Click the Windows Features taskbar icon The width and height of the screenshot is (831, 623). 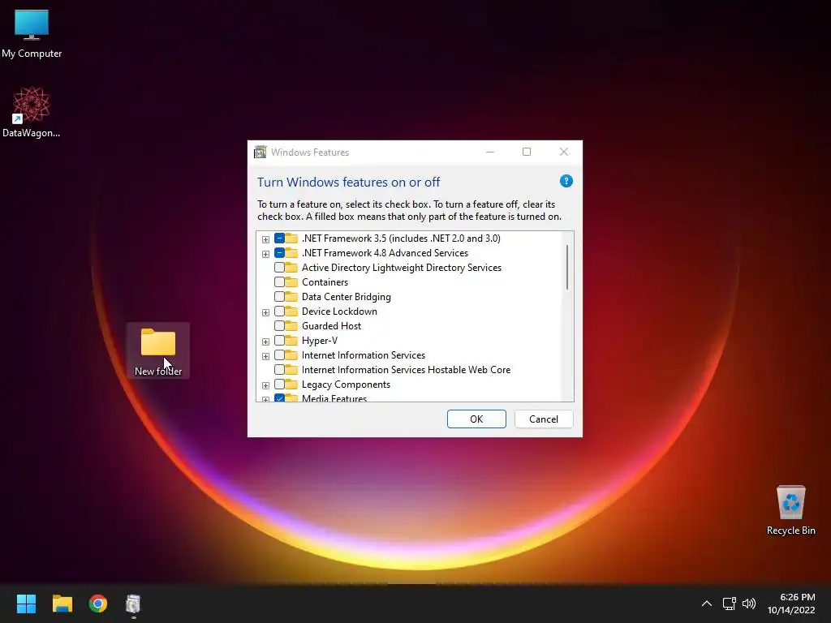coord(133,604)
